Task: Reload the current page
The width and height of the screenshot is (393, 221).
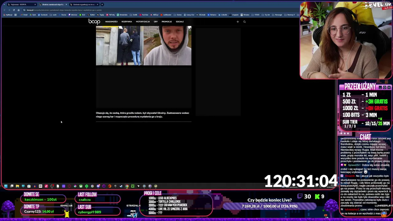Action: (x=14, y=10)
